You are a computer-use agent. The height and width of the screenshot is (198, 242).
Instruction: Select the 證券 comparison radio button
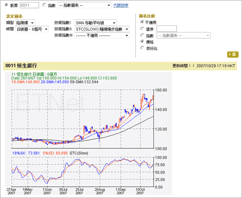(142, 29)
